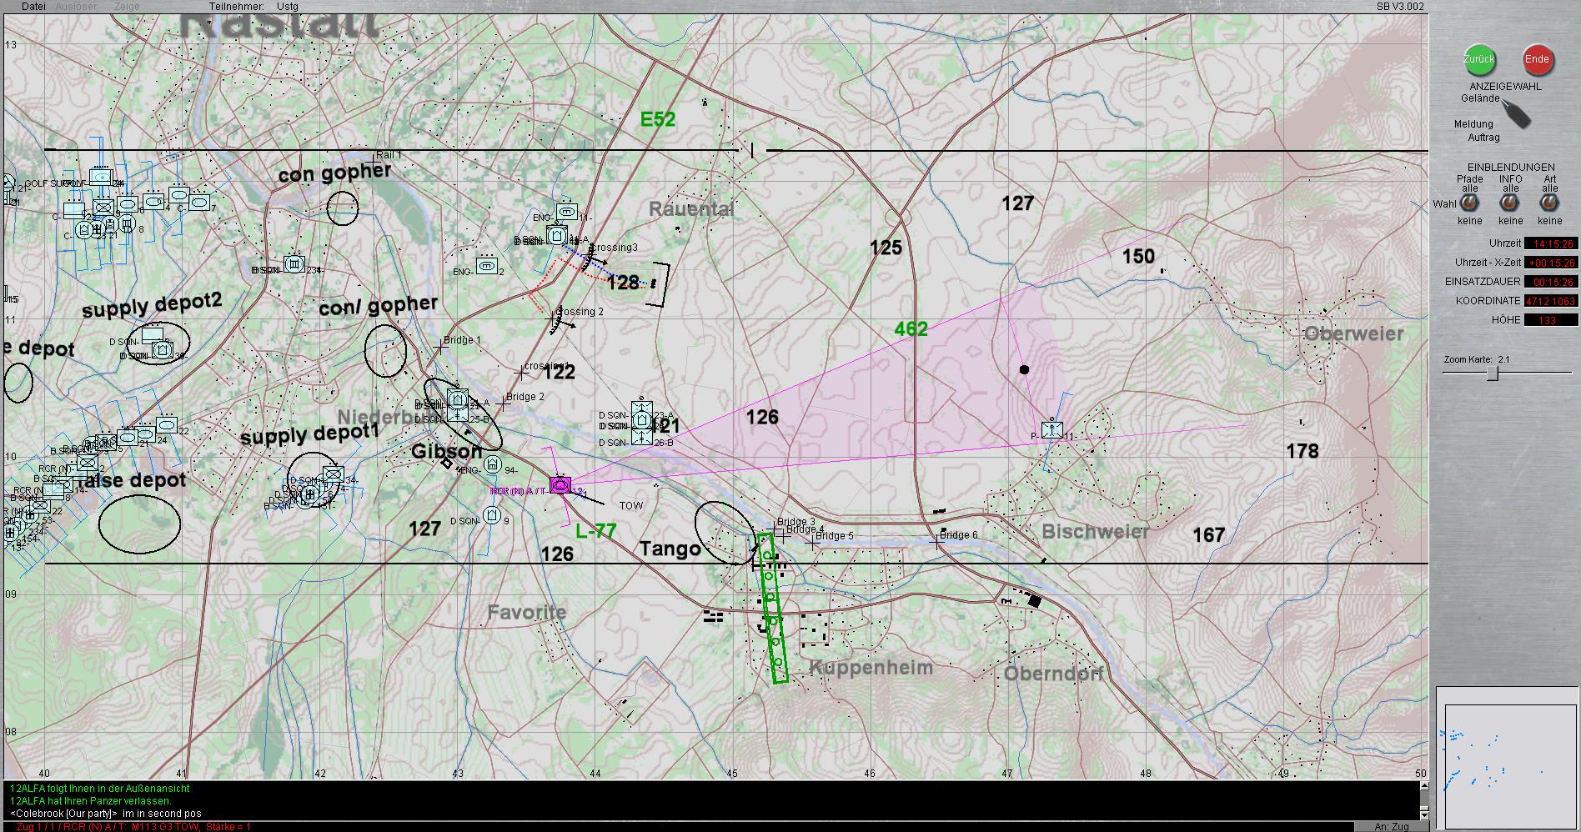Screen dimensions: 1581x832
Task: Open the Zeige menu
Action: click(127, 6)
